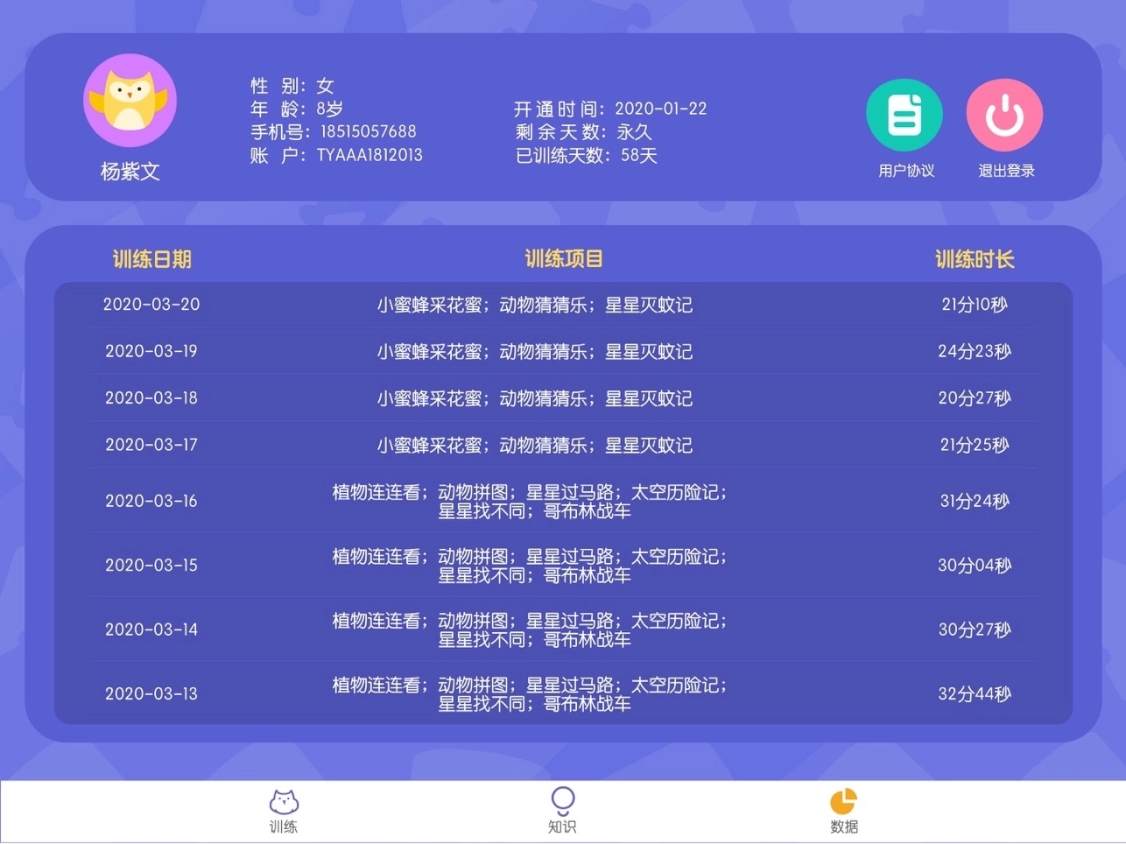Screen dimensions: 1126x844
Task: Select the 2020-03-20 training record row
Action: (563, 305)
